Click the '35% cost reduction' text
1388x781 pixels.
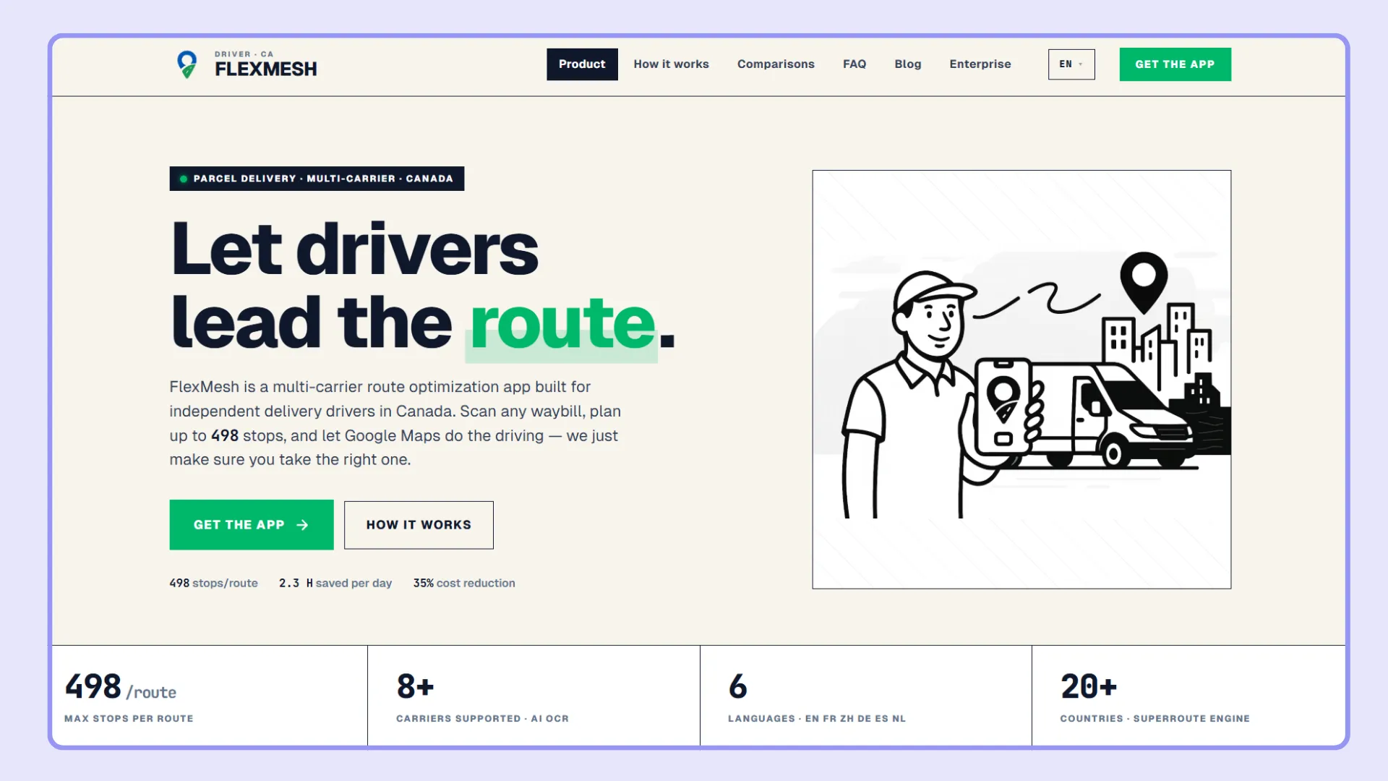tap(464, 583)
